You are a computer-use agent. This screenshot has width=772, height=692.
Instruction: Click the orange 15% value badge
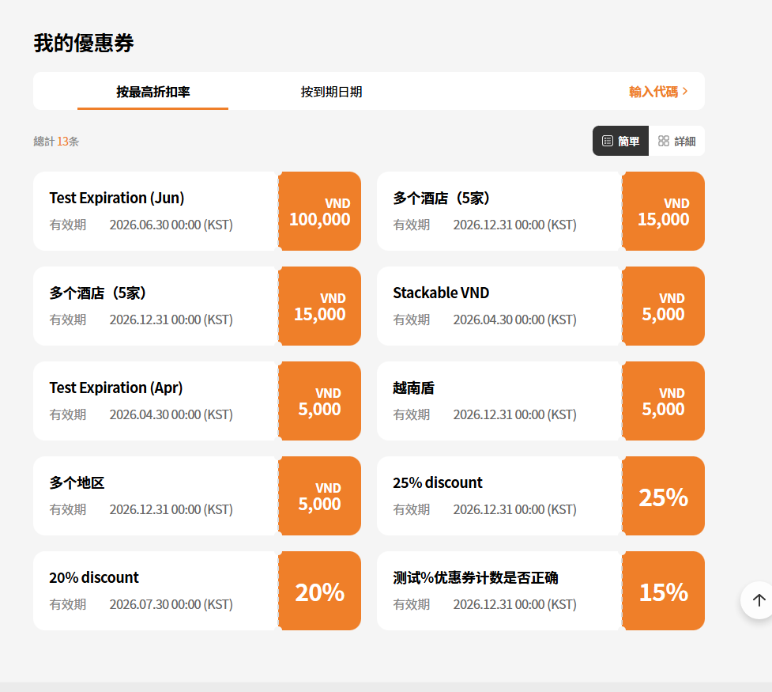[663, 592]
